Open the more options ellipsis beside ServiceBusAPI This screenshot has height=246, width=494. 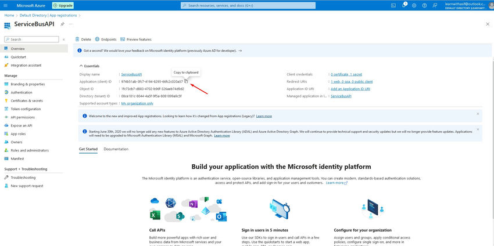pyautogui.click(x=71, y=25)
